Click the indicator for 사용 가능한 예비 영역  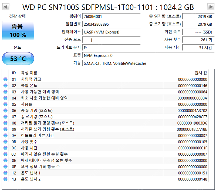[x=6, y=92]
